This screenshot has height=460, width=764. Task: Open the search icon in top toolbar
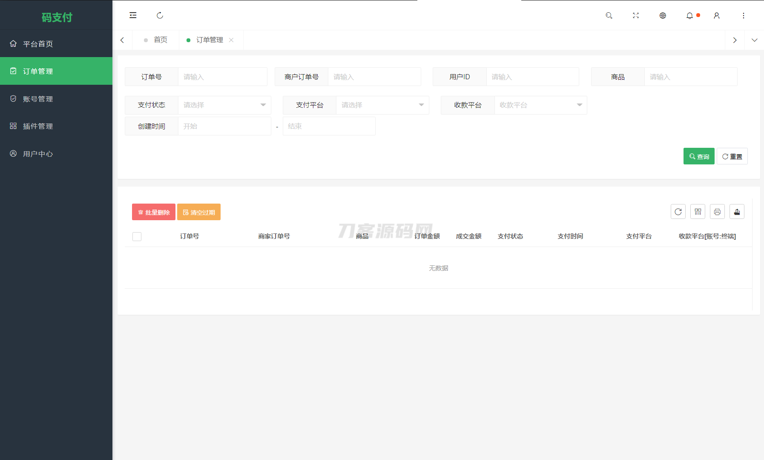point(609,15)
